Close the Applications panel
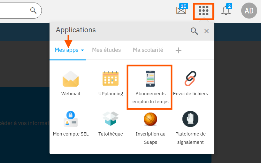261x163 pixels. [206, 31]
